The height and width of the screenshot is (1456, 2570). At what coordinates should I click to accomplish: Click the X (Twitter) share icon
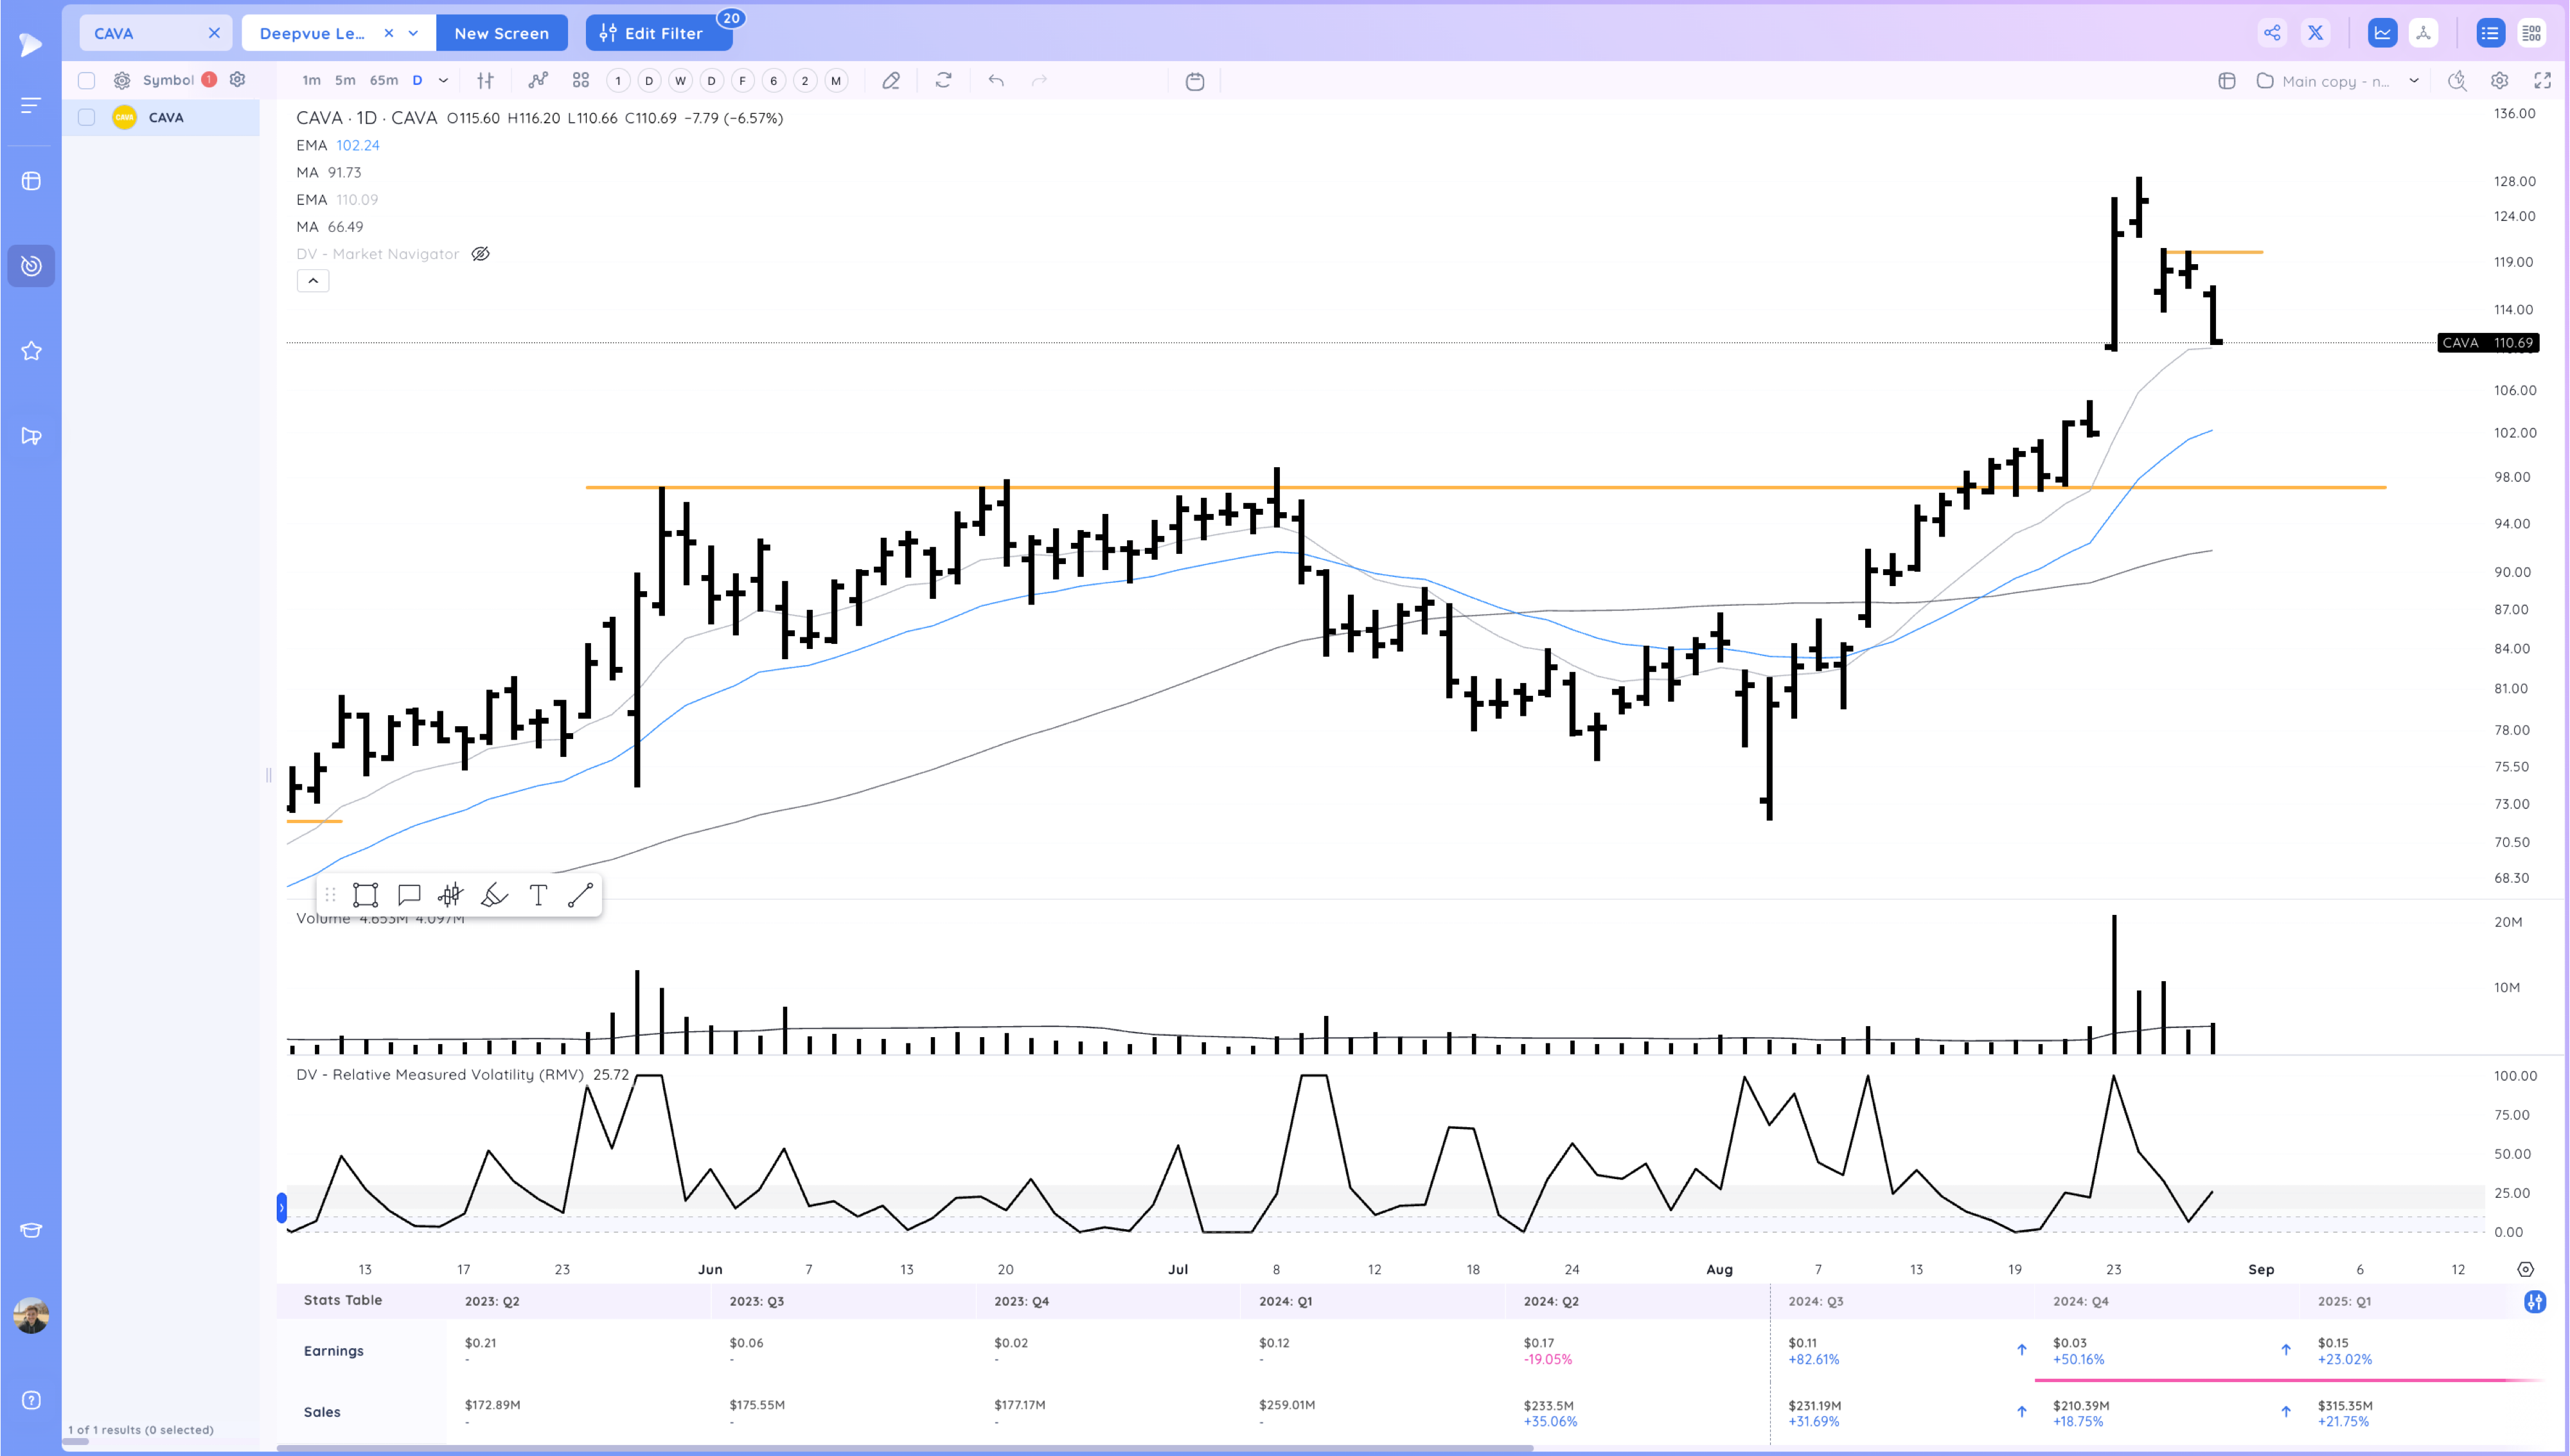click(x=2315, y=33)
